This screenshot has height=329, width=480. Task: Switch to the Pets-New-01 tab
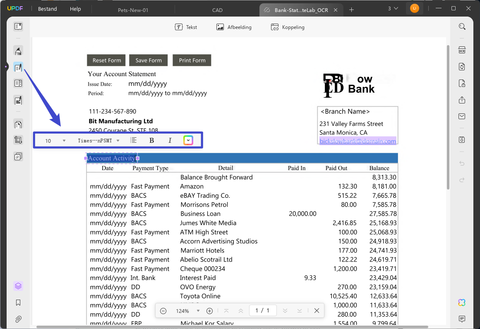[133, 10]
